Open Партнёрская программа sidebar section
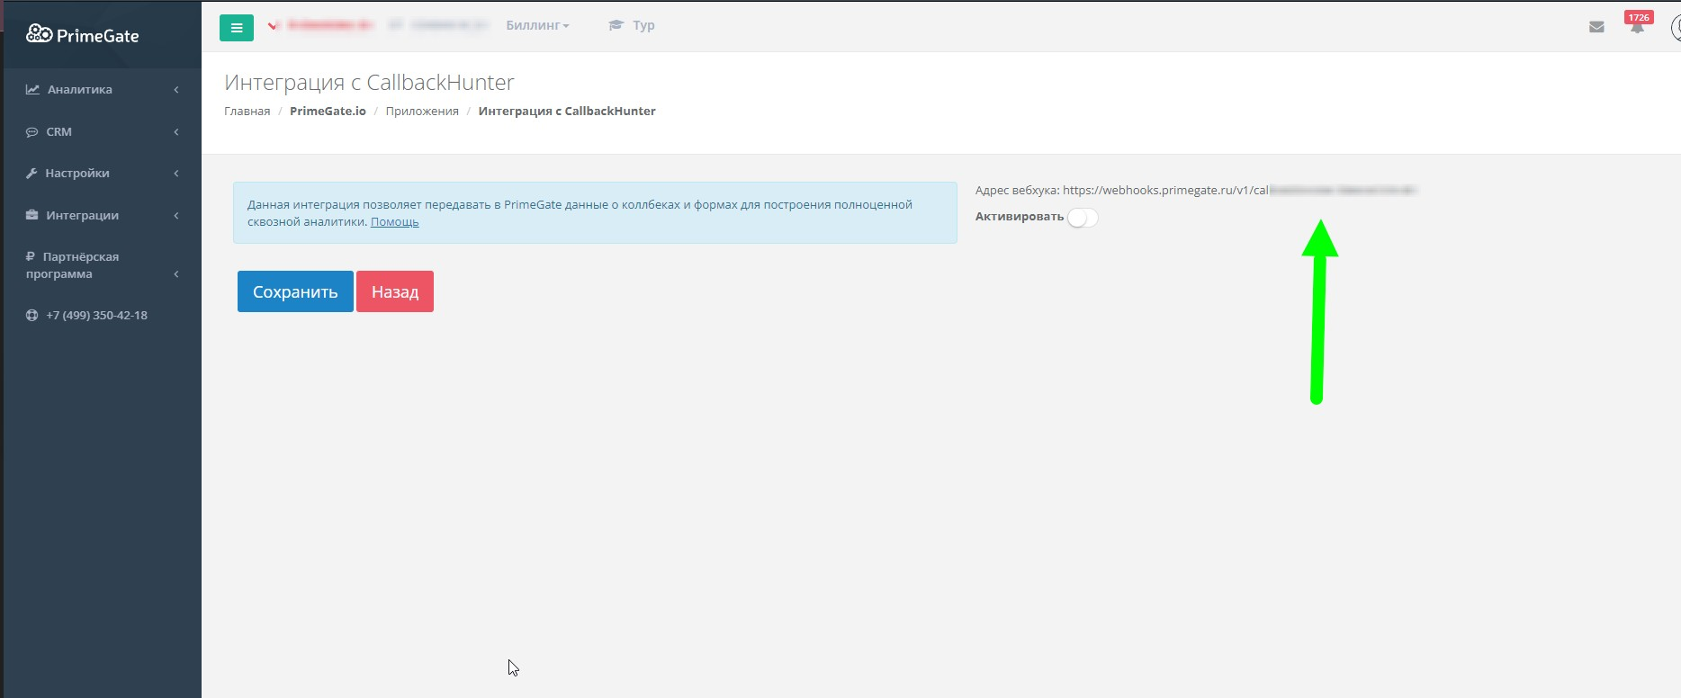Screen dimensions: 1681x698 click(x=103, y=264)
